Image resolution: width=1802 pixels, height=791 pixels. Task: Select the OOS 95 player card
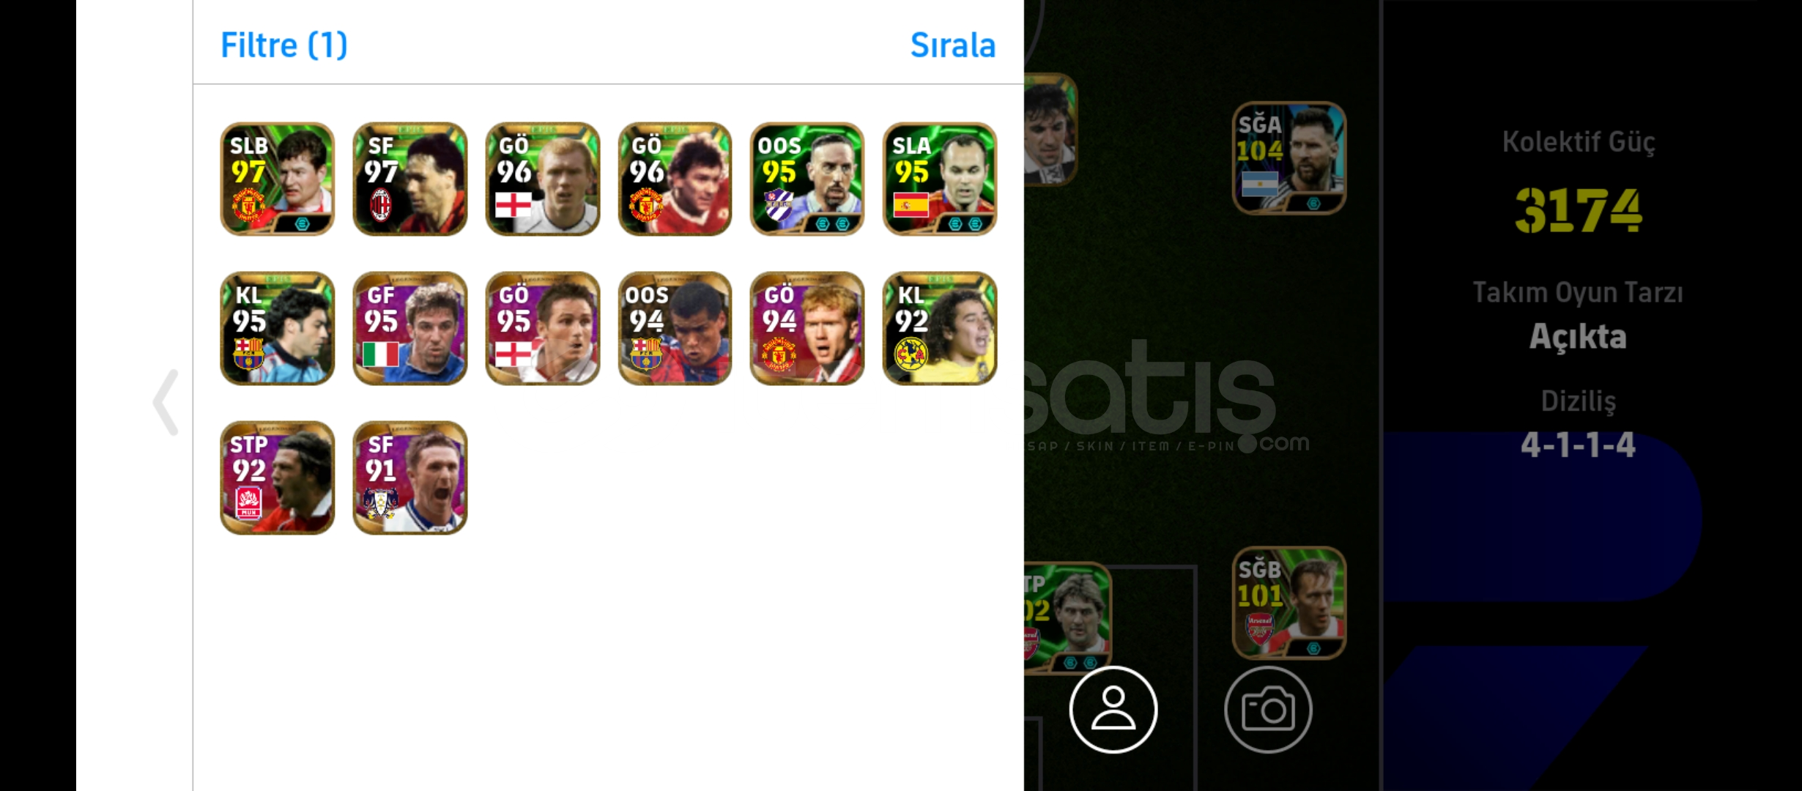(807, 179)
